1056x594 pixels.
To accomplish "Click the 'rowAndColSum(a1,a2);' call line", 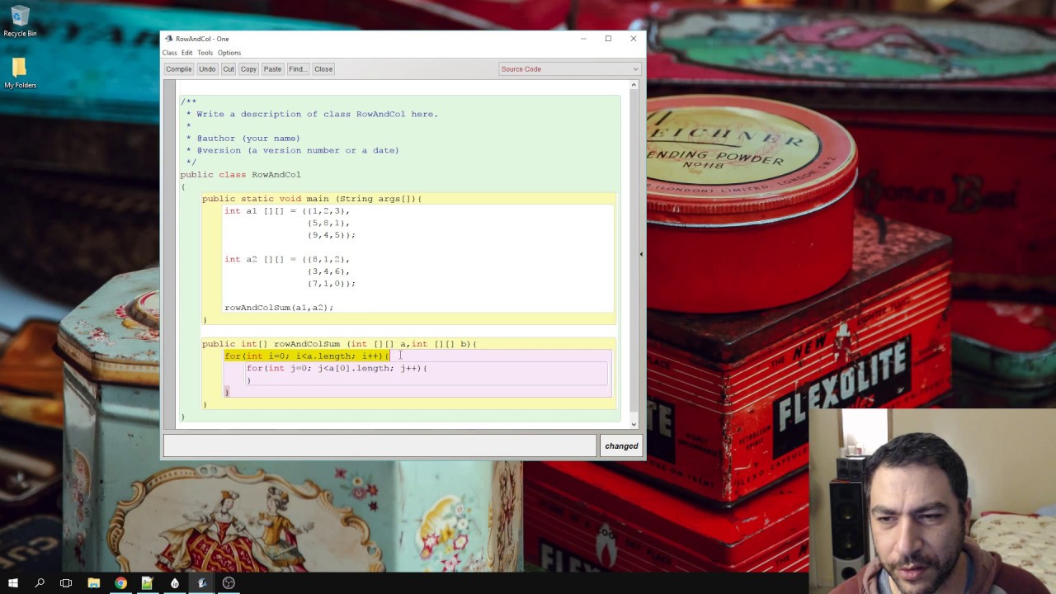I will tap(279, 308).
